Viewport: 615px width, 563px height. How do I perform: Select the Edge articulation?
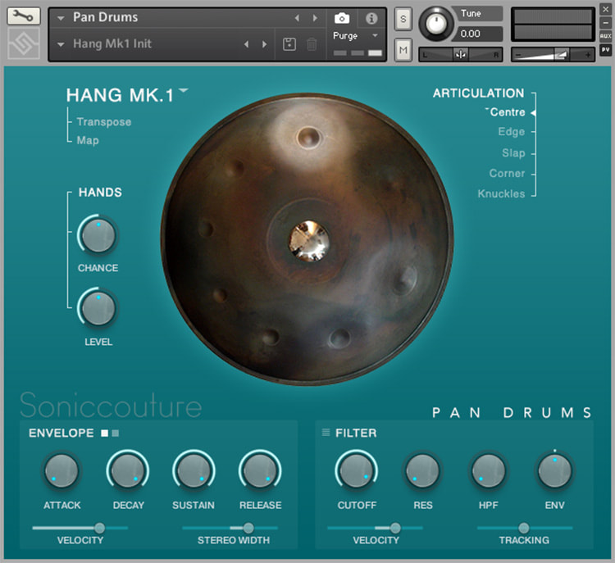click(512, 131)
